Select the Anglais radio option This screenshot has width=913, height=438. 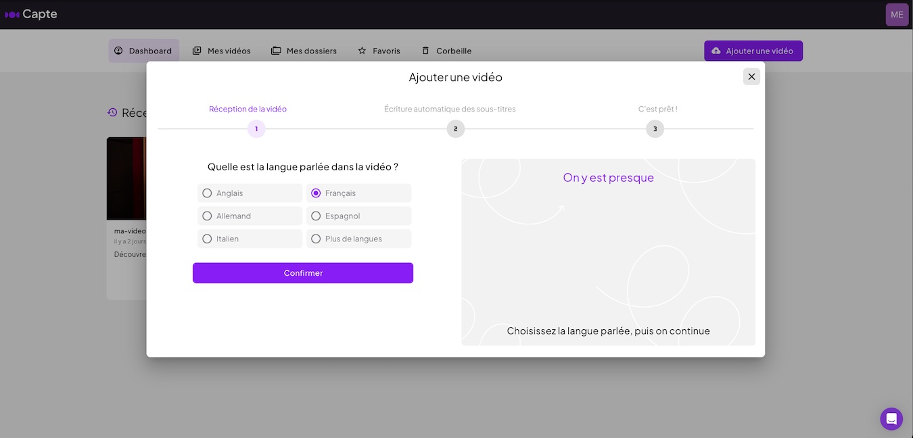click(x=208, y=193)
